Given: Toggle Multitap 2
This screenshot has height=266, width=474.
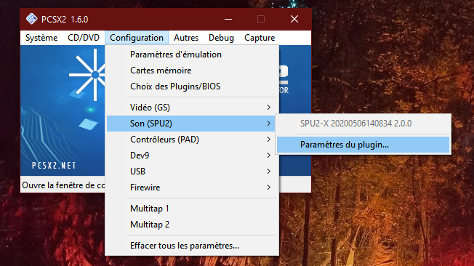Looking at the screenshot, I should [x=192, y=225].
